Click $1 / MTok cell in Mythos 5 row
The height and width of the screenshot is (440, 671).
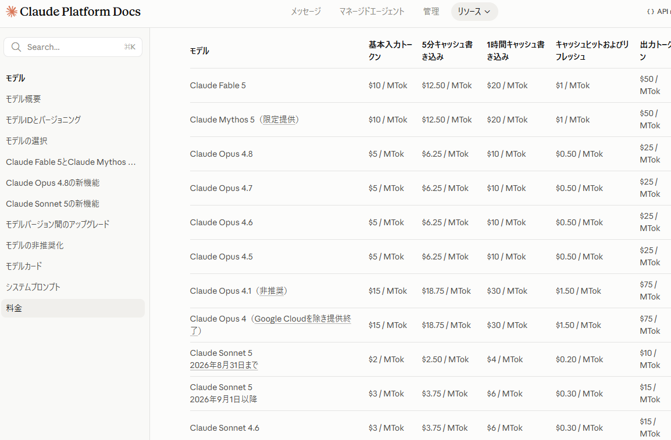coord(573,120)
